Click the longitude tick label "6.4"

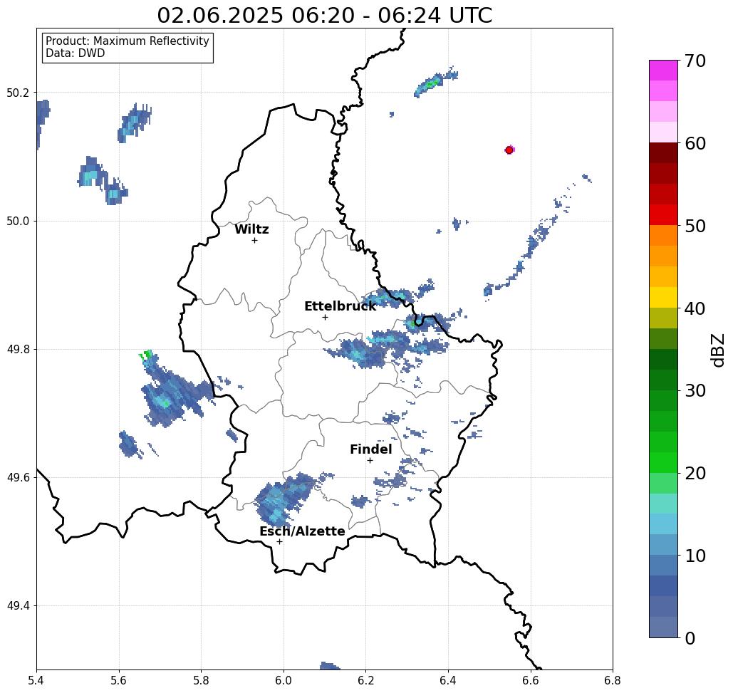coord(448,680)
